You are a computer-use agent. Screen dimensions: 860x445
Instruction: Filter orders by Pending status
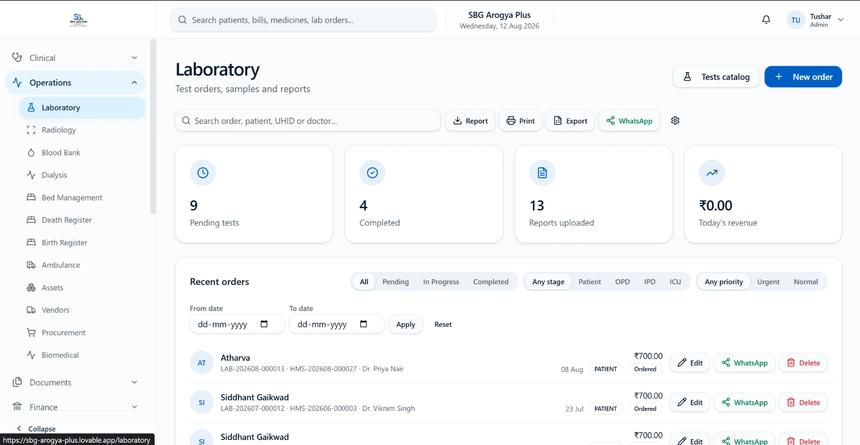click(396, 282)
